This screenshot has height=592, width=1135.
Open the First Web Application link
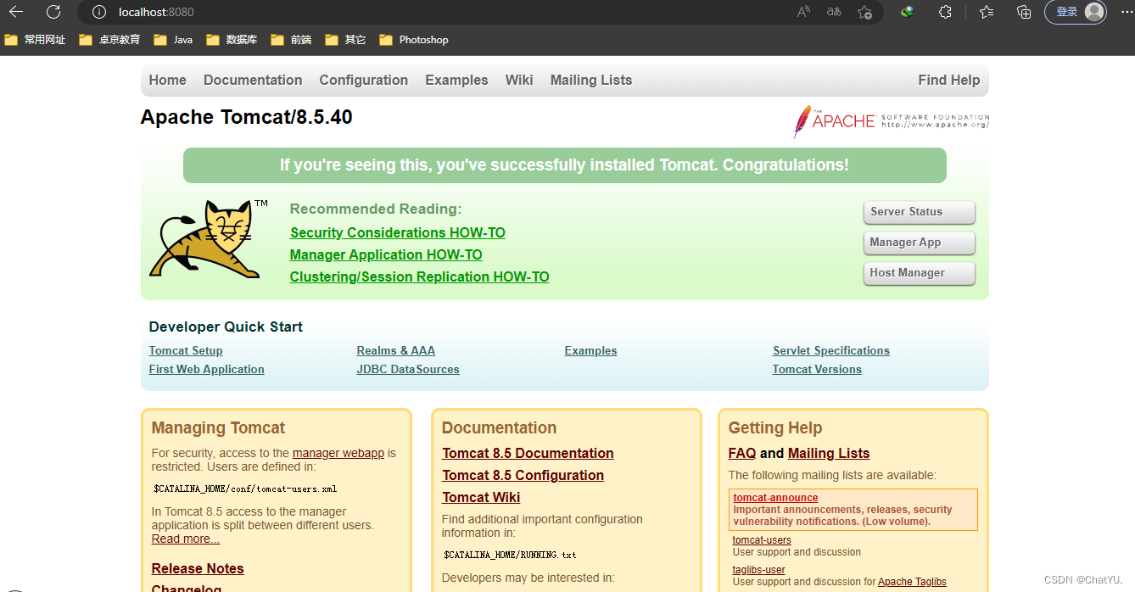click(x=206, y=369)
